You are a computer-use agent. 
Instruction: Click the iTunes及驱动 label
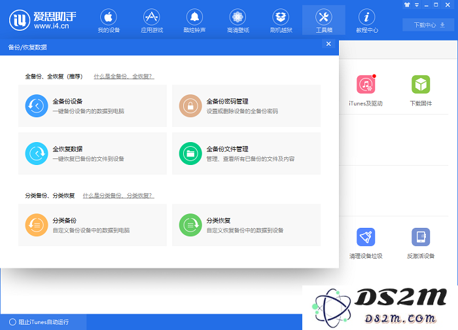366,103
